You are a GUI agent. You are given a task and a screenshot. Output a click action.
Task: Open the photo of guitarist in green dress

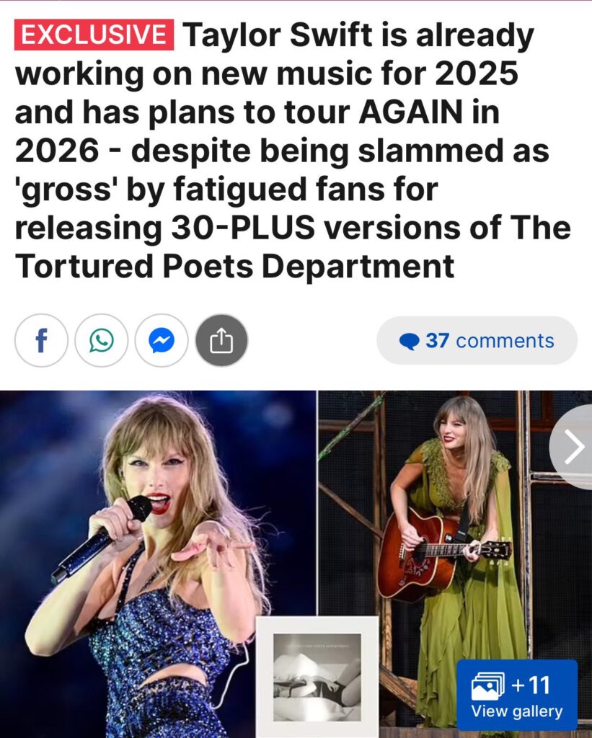[x=455, y=564]
